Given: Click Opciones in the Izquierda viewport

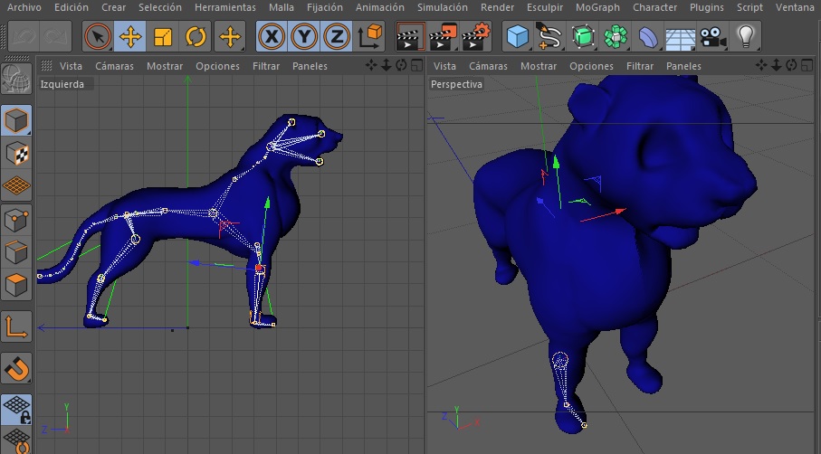Looking at the screenshot, I should 218,66.
